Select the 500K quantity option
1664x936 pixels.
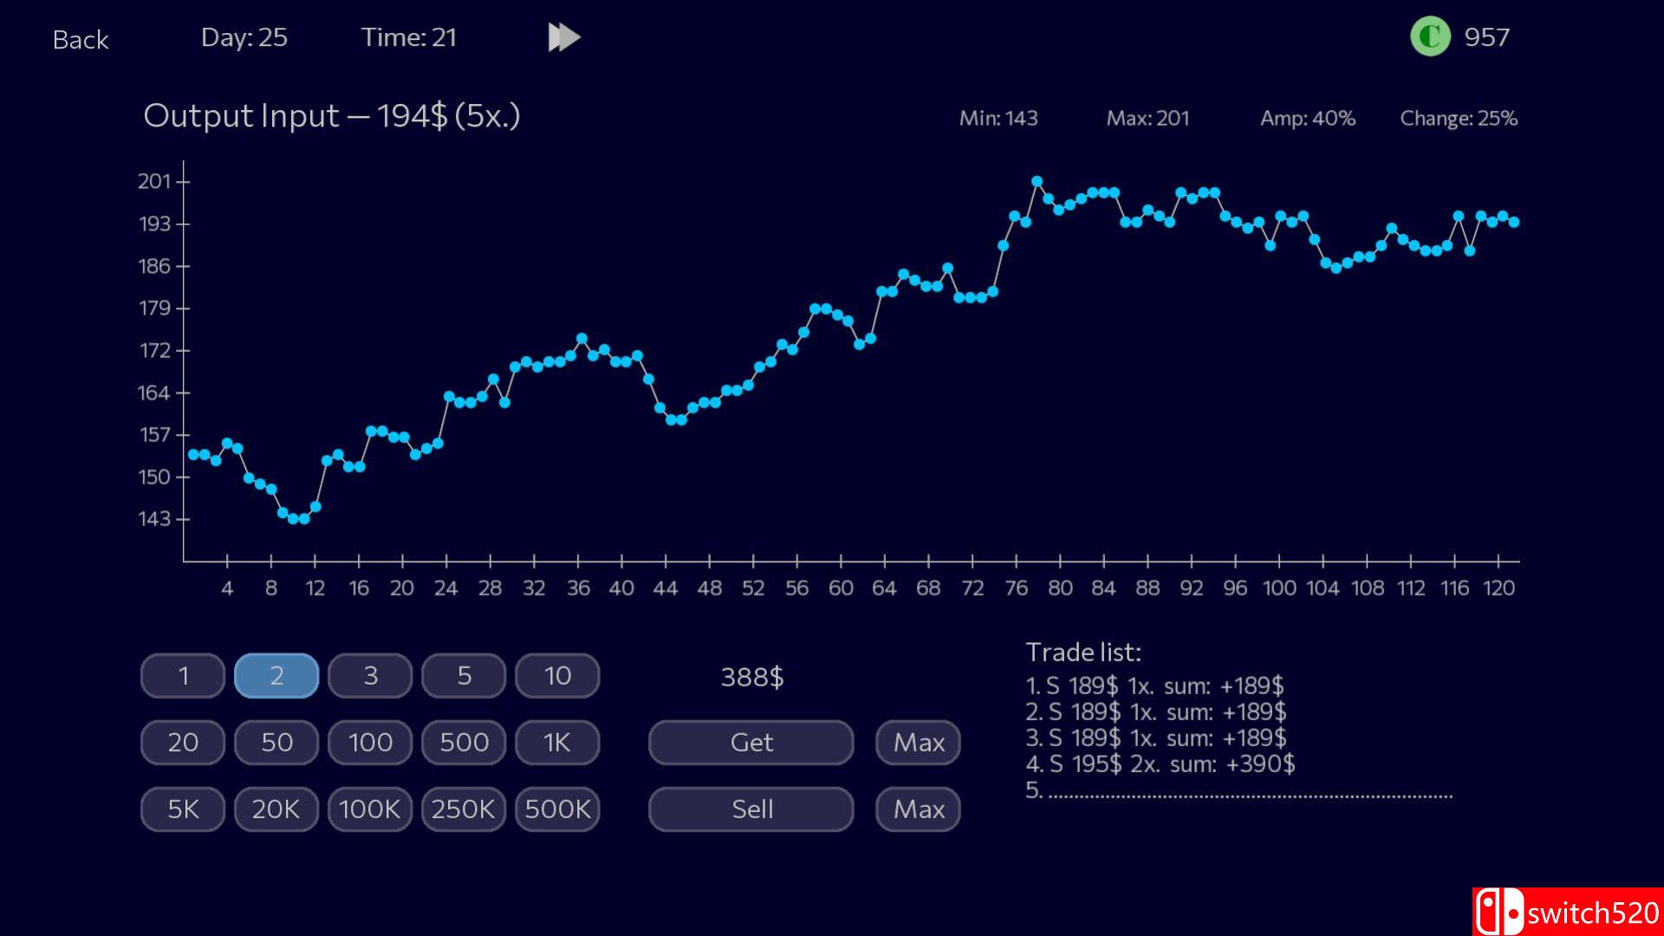click(x=557, y=809)
